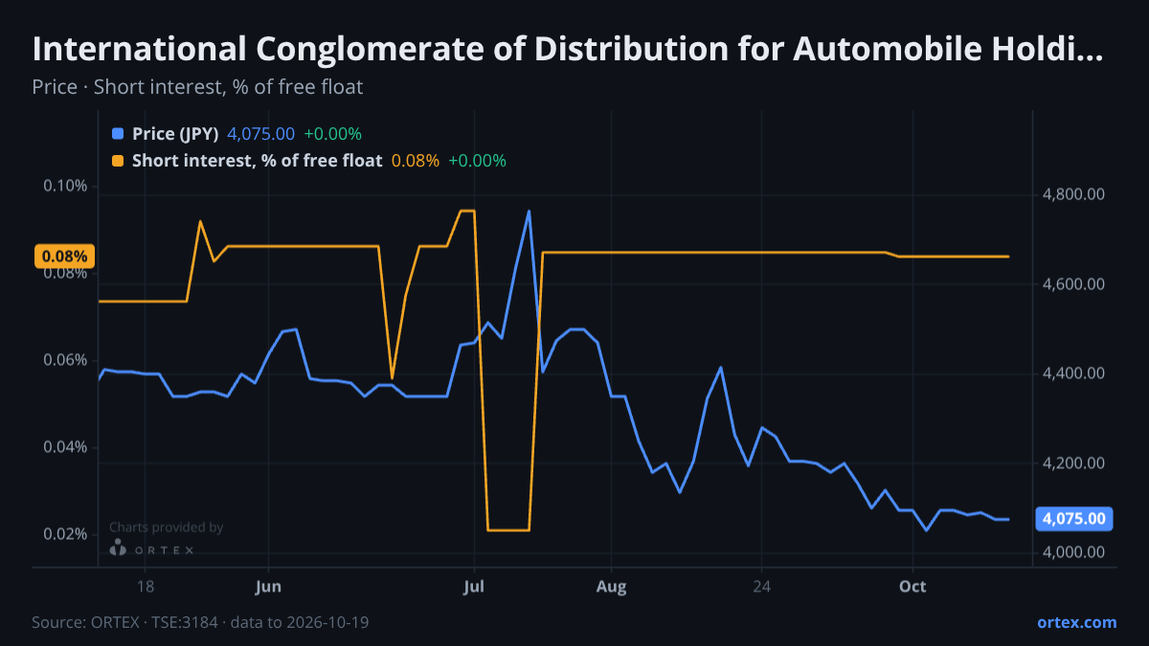Click the Charts provided by caption
Image resolution: width=1149 pixels, height=646 pixels.
[x=167, y=527]
